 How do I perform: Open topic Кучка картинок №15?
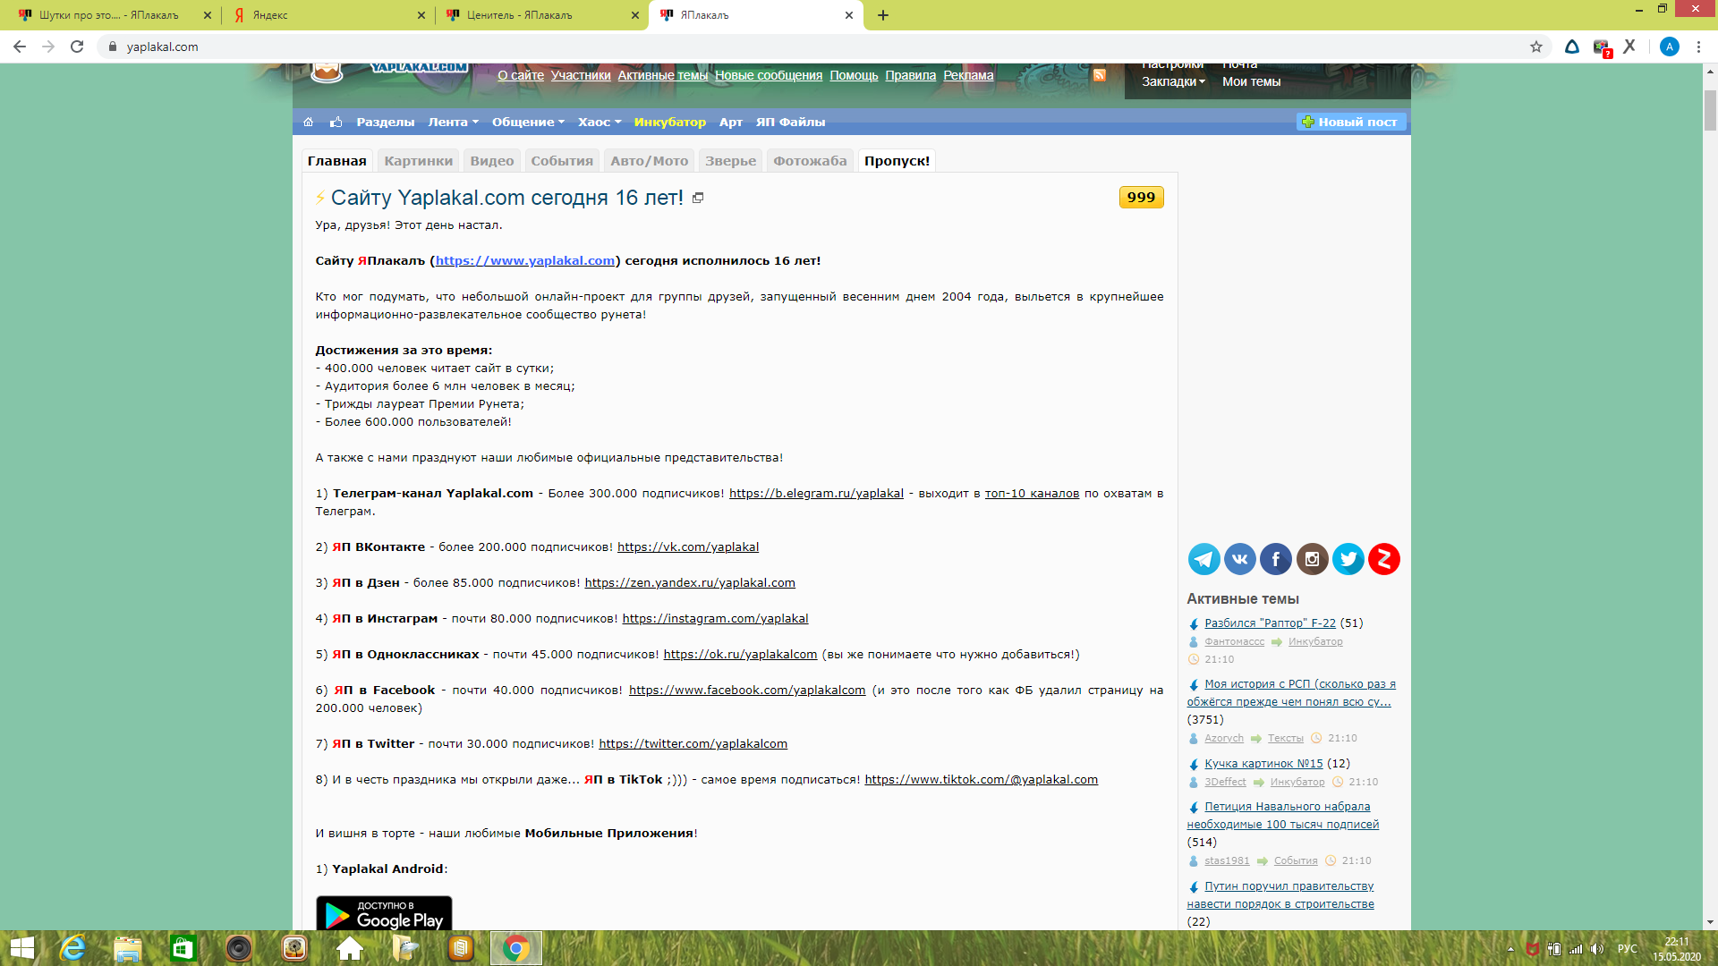pyautogui.click(x=1263, y=764)
